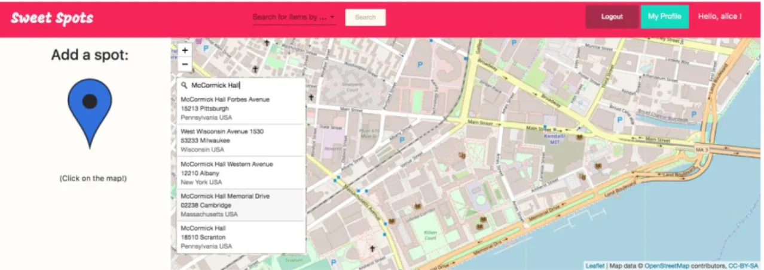Viewport: 764px width, 270px height.
Task: Click the magnifier icon in map search
Action: 184,85
